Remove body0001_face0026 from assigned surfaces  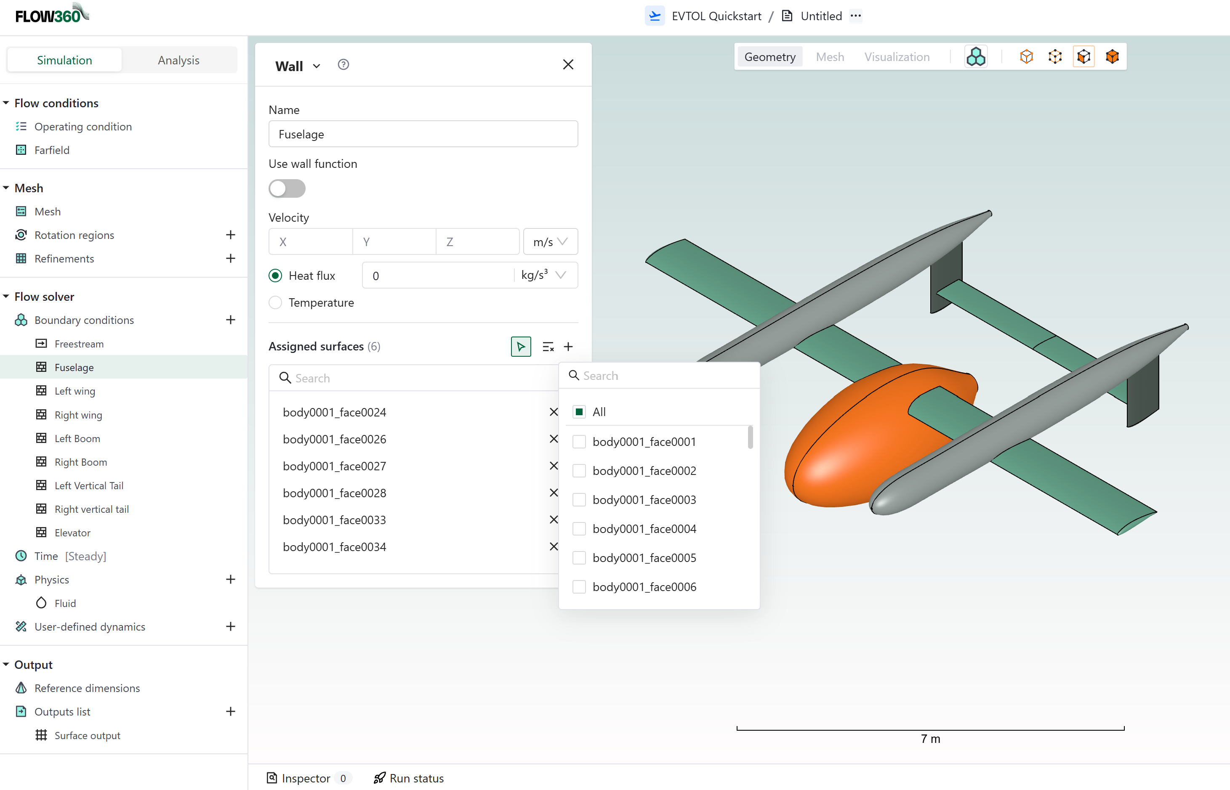click(554, 439)
